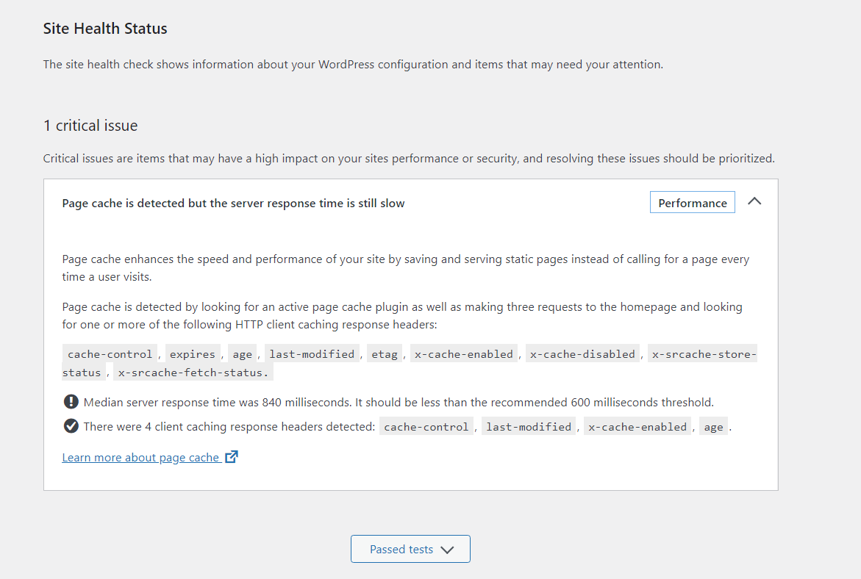Collapse the page cache issue chevron arrow
This screenshot has height=579, width=861.
pyautogui.click(x=754, y=201)
